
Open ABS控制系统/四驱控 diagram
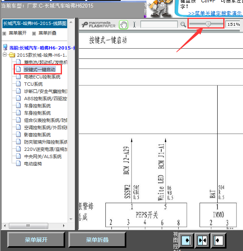tap(45, 99)
